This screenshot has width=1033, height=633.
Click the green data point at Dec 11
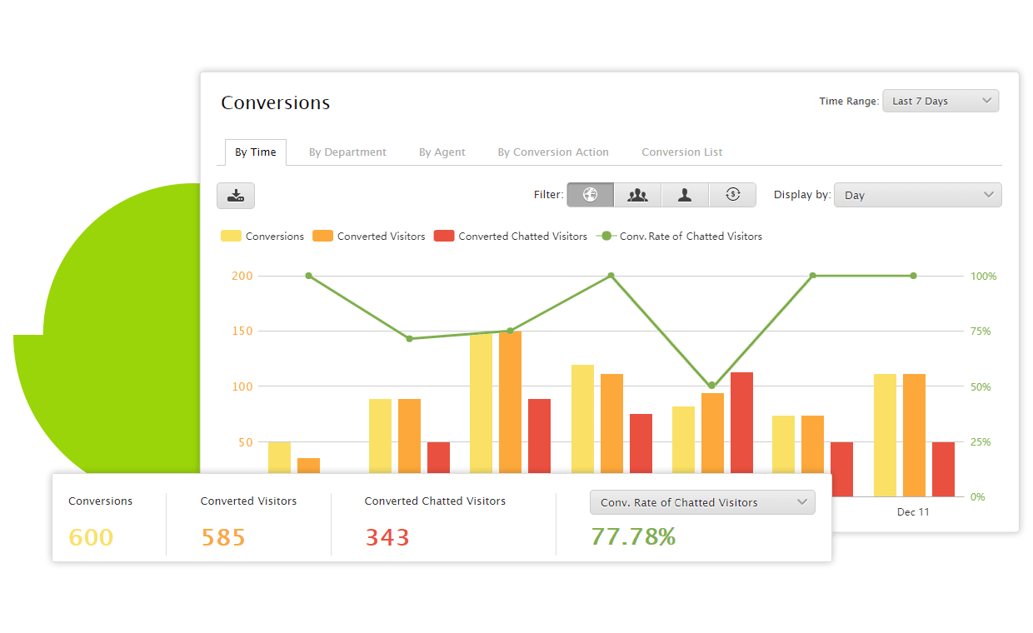click(913, 276)
